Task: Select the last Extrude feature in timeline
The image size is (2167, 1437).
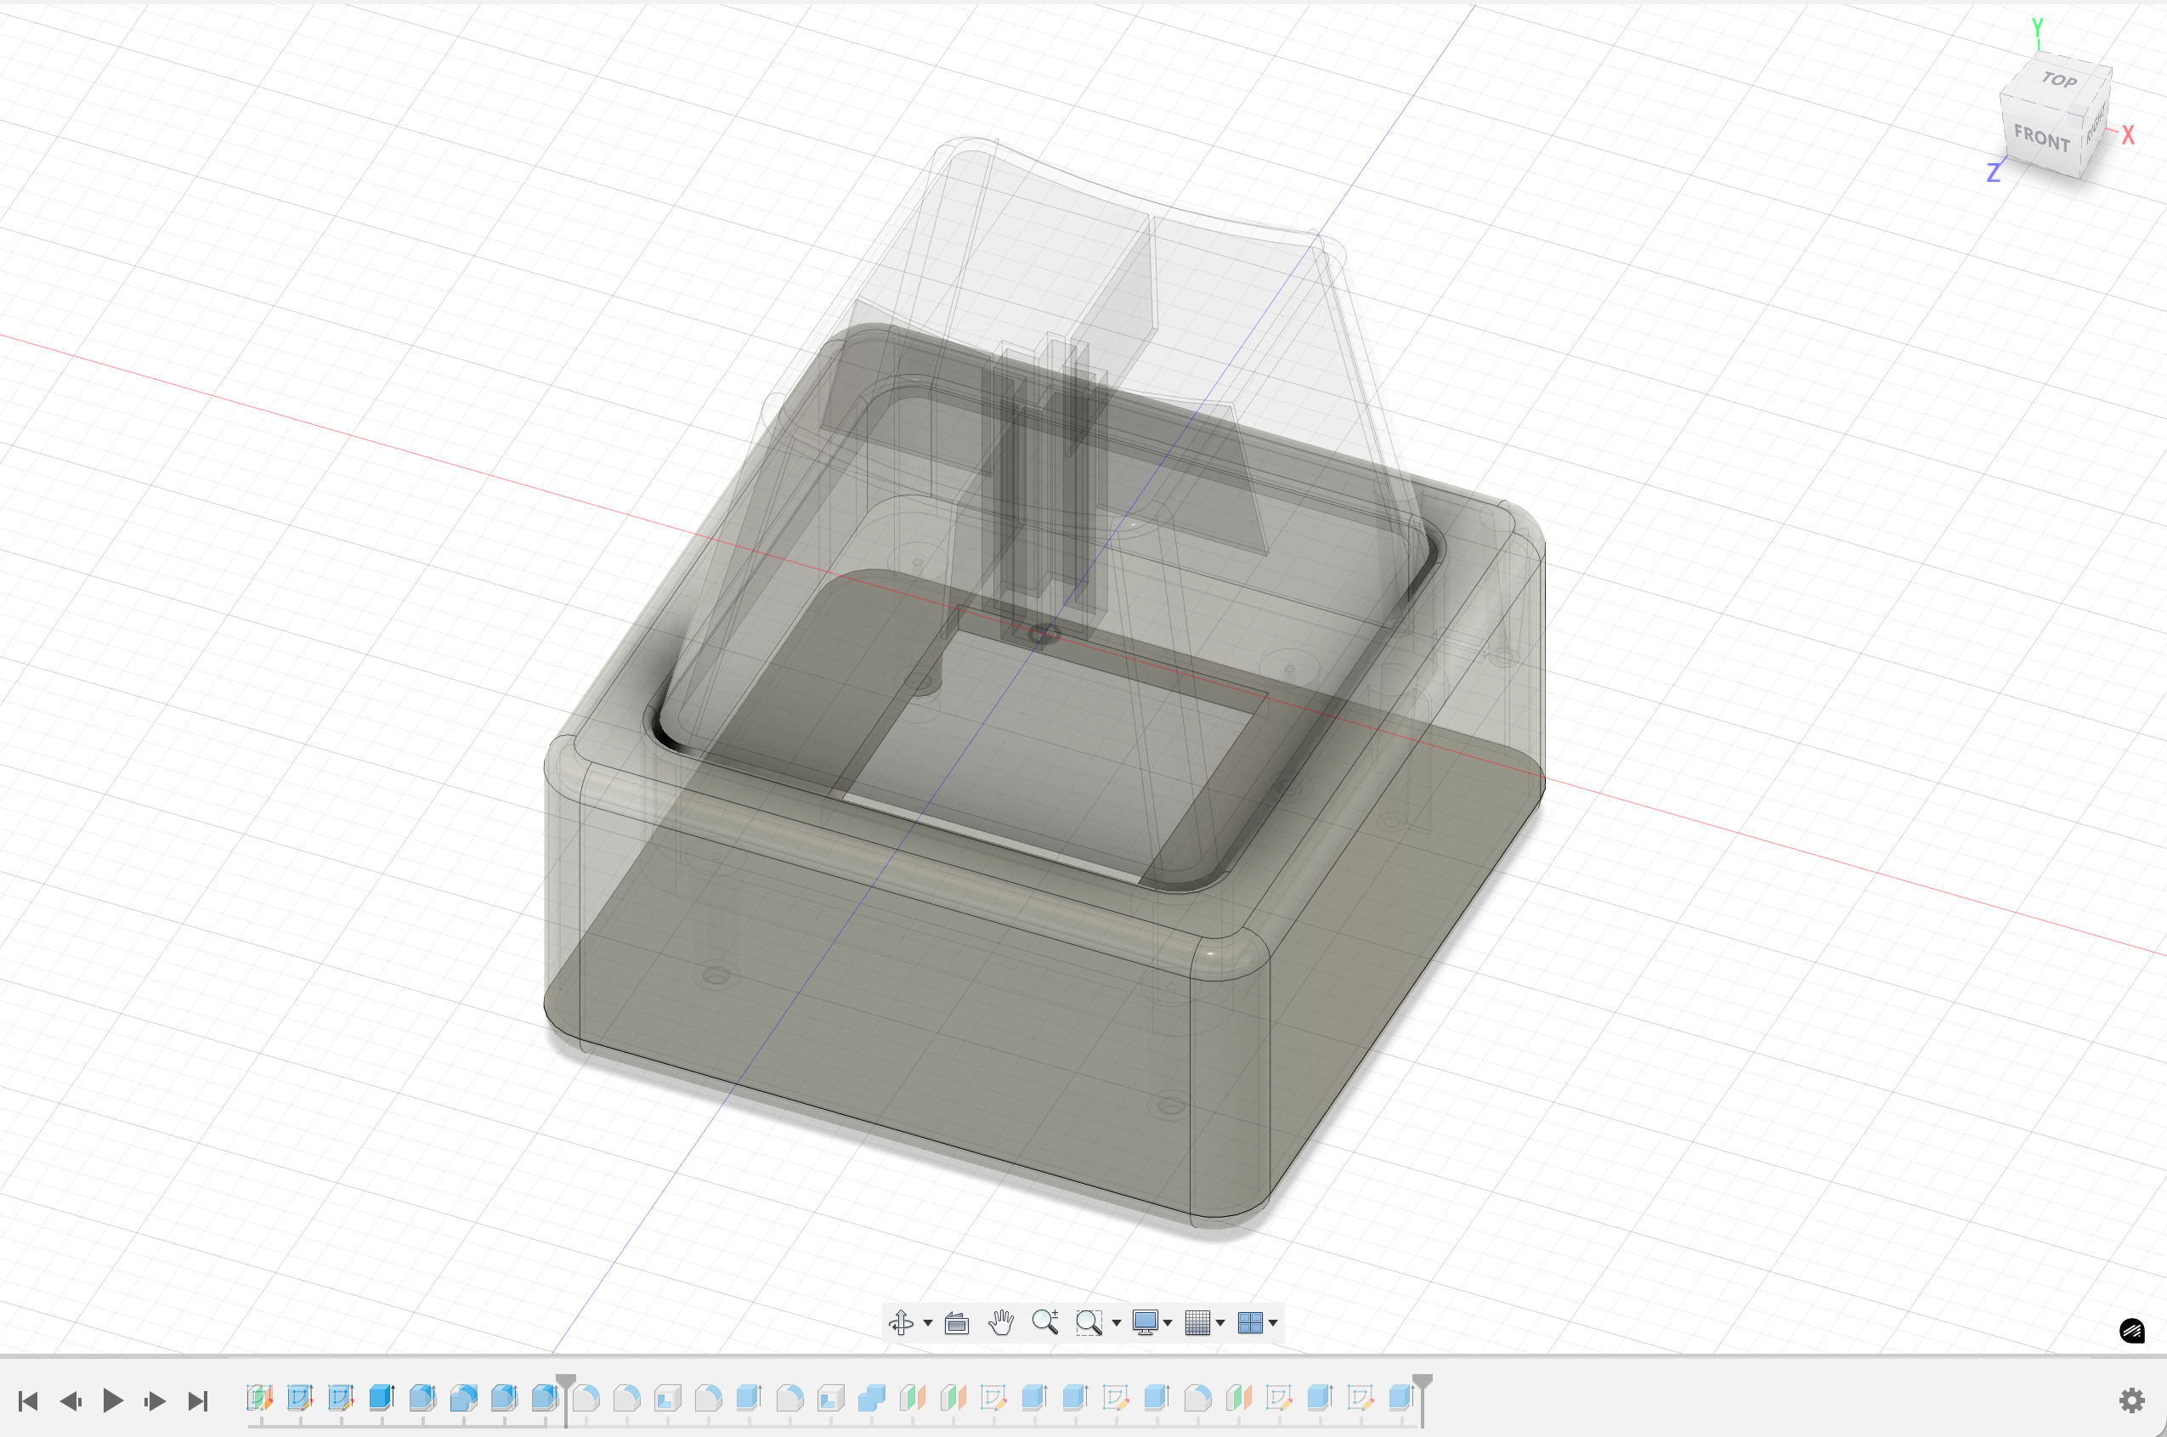Action: click(1401, 1398)
